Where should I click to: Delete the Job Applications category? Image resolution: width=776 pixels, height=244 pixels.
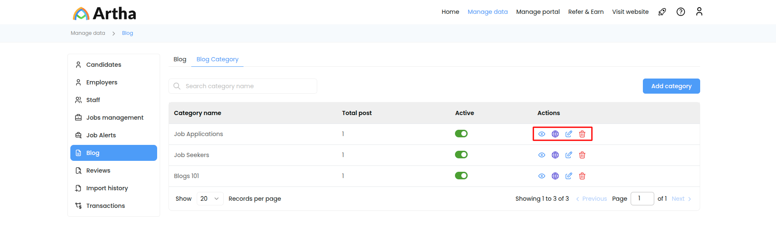pos(582,134)
